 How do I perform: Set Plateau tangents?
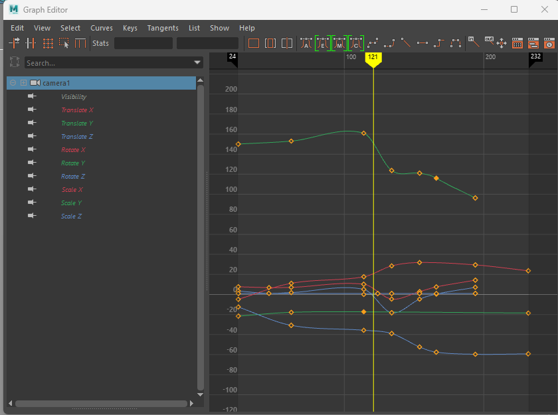pos(456,43)
